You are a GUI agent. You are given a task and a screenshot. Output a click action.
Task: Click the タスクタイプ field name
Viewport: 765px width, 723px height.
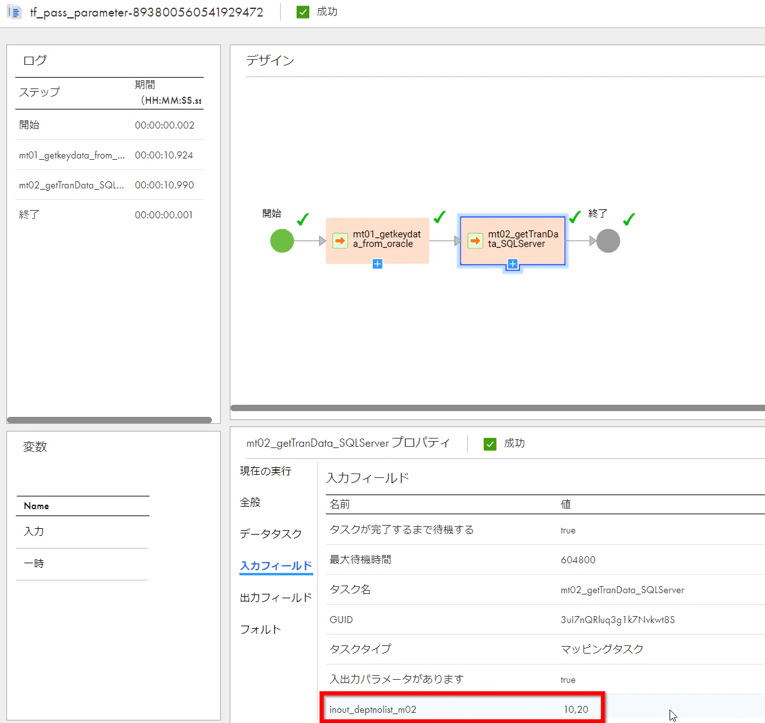[360, 649]
